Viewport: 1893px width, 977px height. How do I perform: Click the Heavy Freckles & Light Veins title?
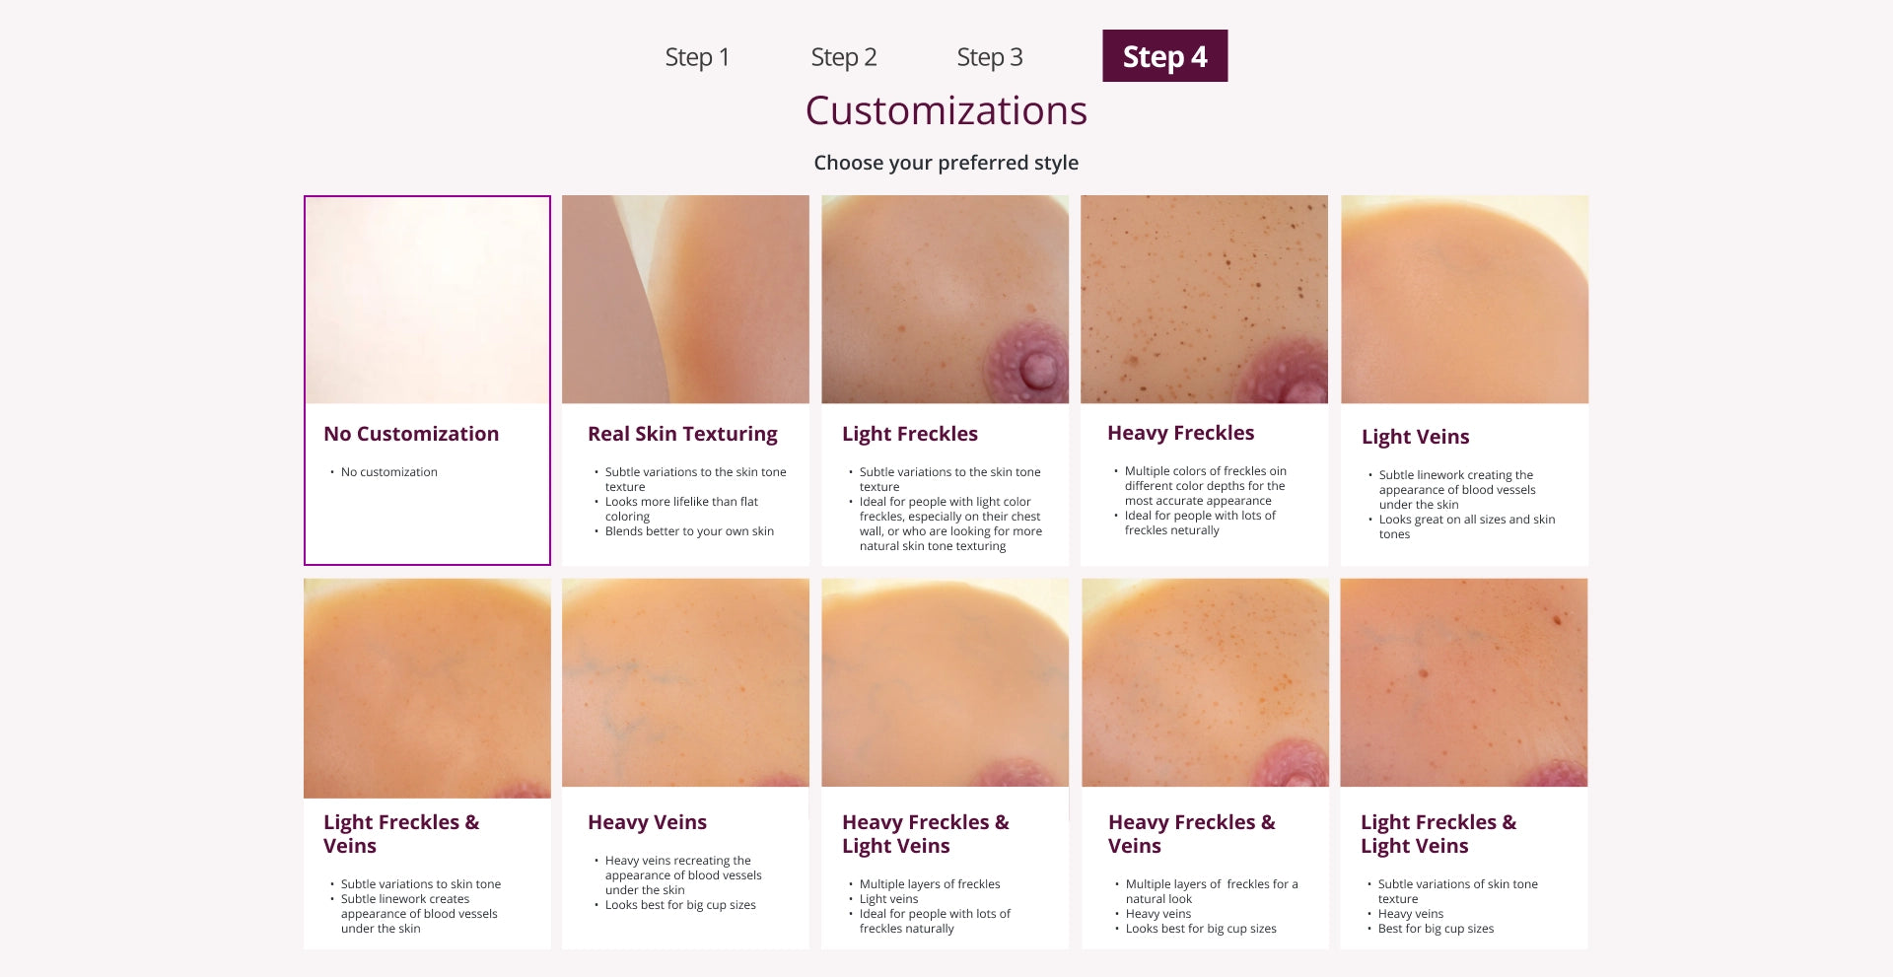[x=926, y=834]
